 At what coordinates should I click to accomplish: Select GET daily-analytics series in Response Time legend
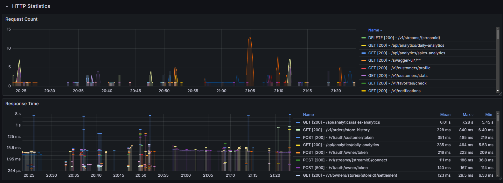(341, 145)
